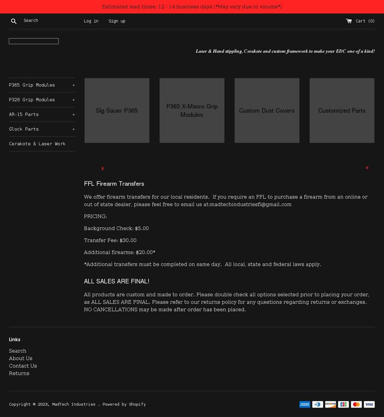Click the Mastercard payment icon
This screenshot has width=384, height=417.
356,404
